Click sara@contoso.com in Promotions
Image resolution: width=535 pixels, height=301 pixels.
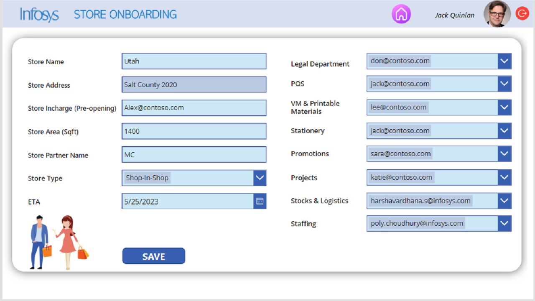pyautogui.click(x=401, y=154)
